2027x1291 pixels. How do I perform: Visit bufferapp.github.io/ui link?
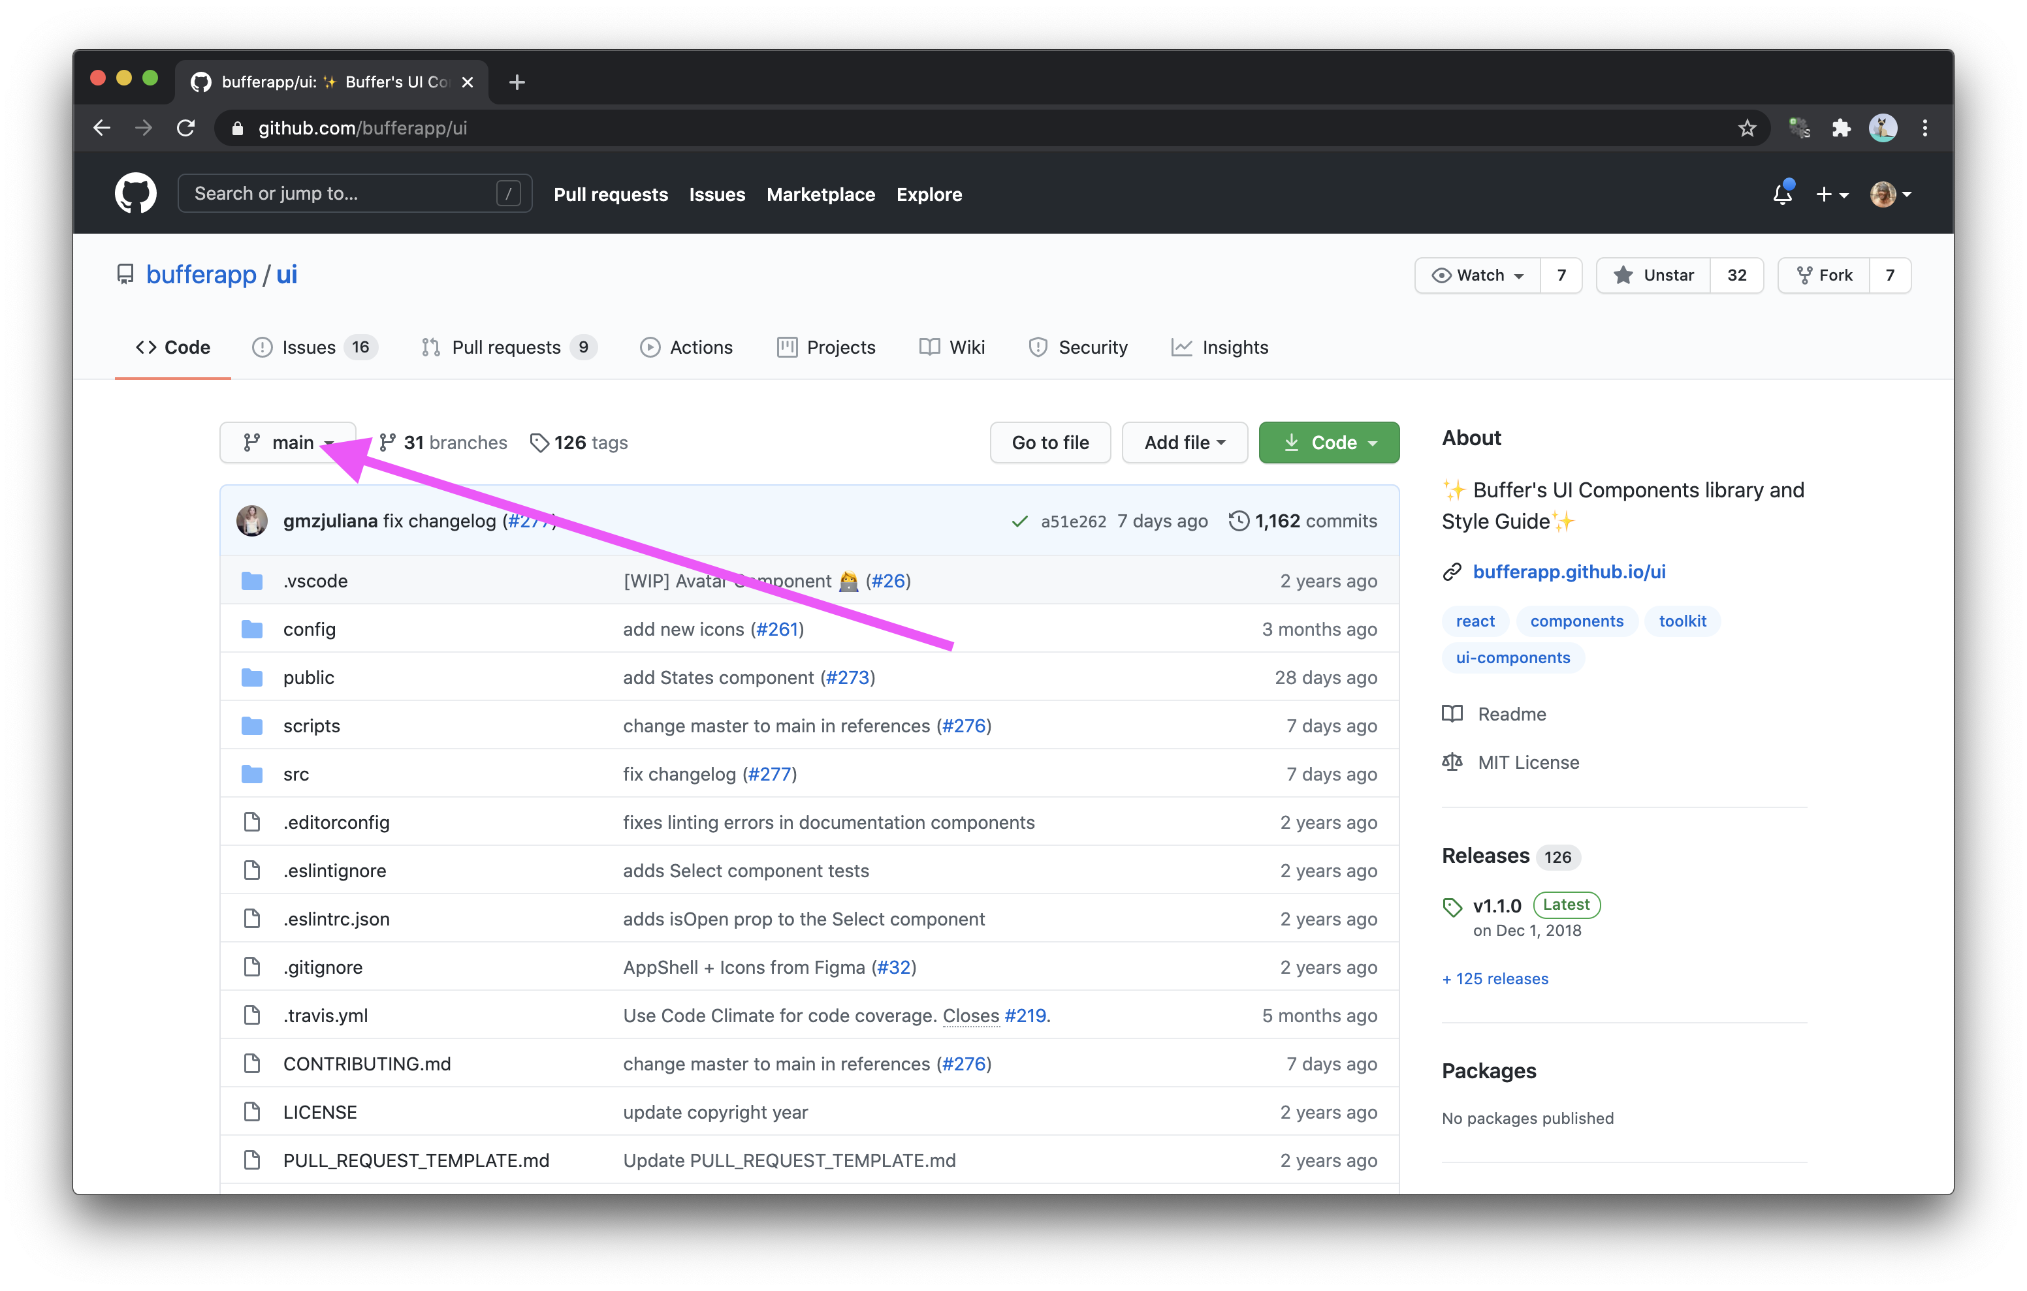(x=1569, y=572)
